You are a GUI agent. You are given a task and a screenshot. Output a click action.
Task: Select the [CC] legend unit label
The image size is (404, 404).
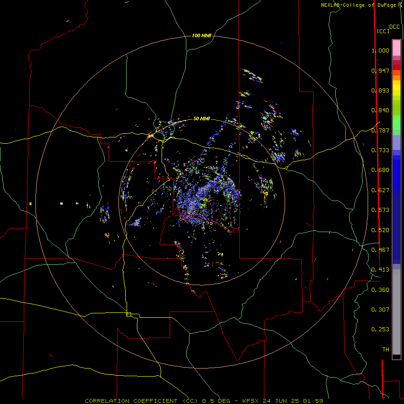[x=383, y=31]
